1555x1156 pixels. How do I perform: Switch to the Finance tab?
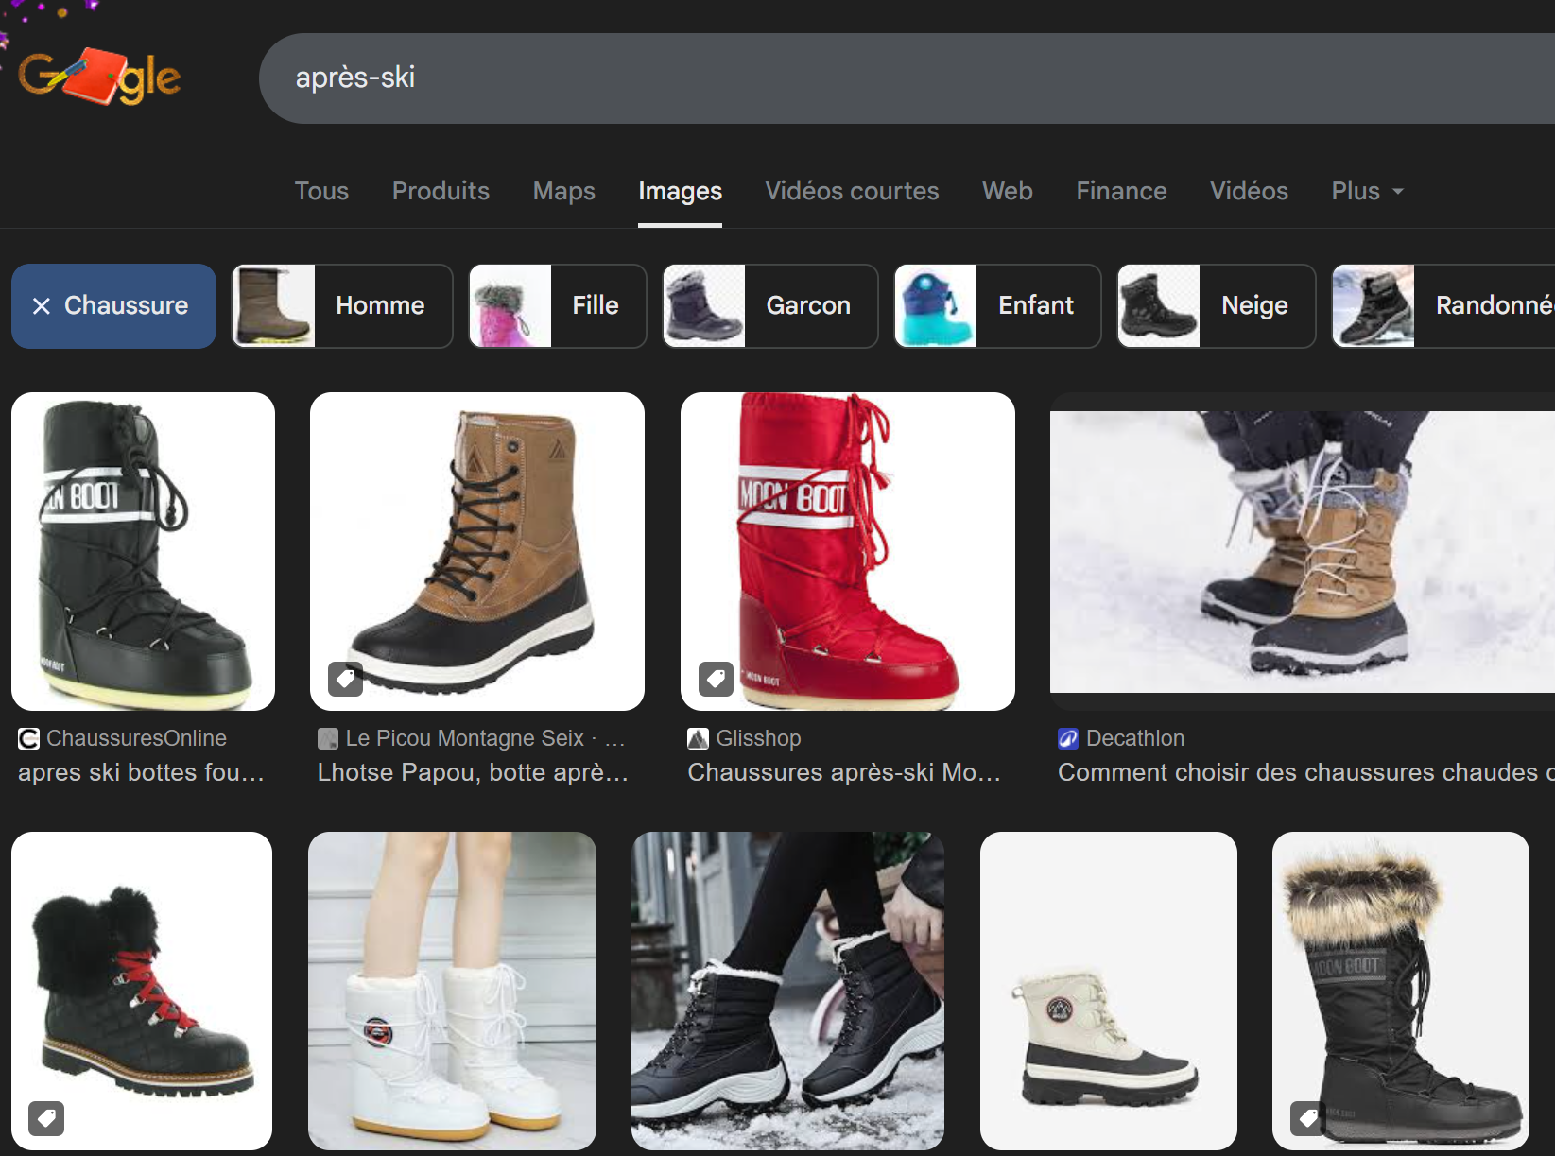tap(1121, 191)
